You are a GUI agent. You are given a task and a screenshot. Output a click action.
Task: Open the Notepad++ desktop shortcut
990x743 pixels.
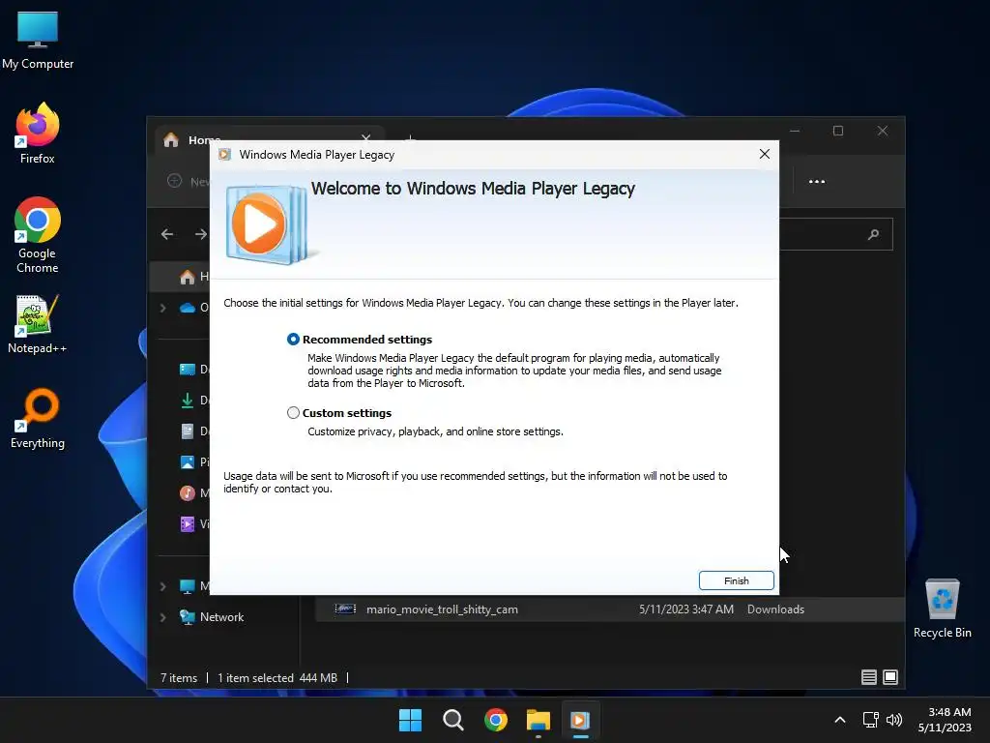click(38, 323)
